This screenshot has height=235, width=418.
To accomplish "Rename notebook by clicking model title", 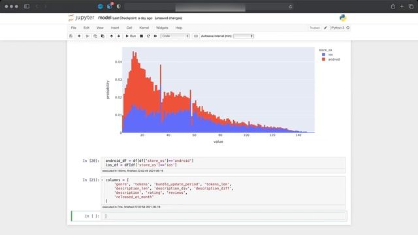I will (x=104, y=18).
